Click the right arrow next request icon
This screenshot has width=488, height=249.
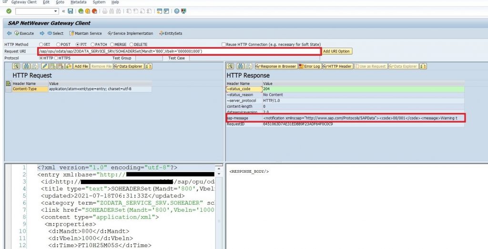(x=42, y=33)
